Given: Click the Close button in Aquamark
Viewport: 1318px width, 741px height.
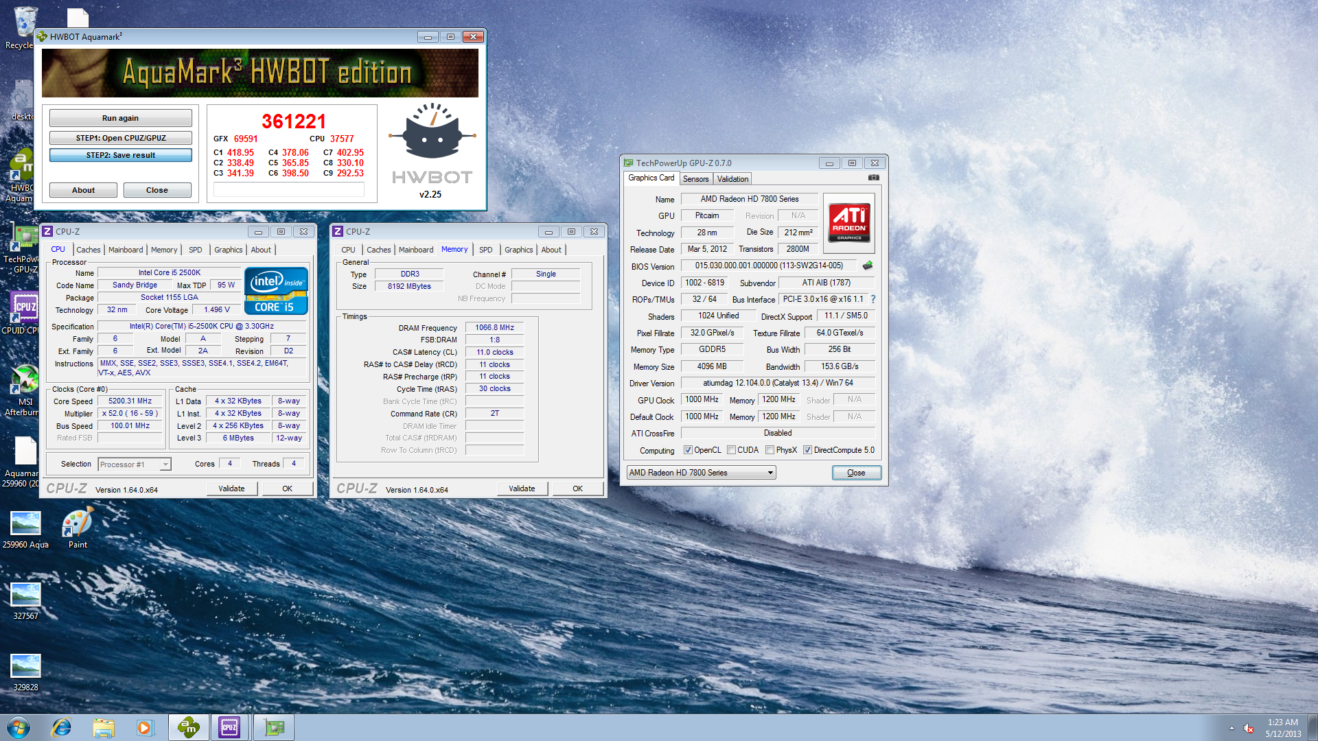Looking at the screenshot, I should tap(157, 190).
